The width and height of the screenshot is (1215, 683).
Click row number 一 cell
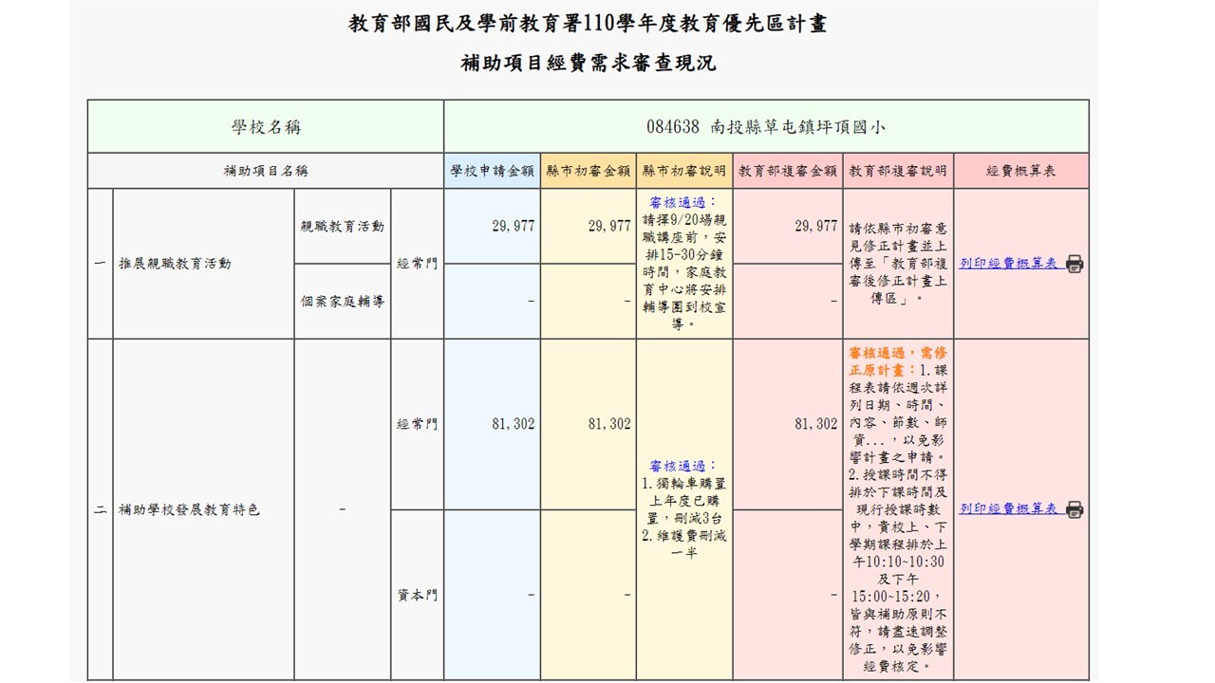[x=100, y=264]
